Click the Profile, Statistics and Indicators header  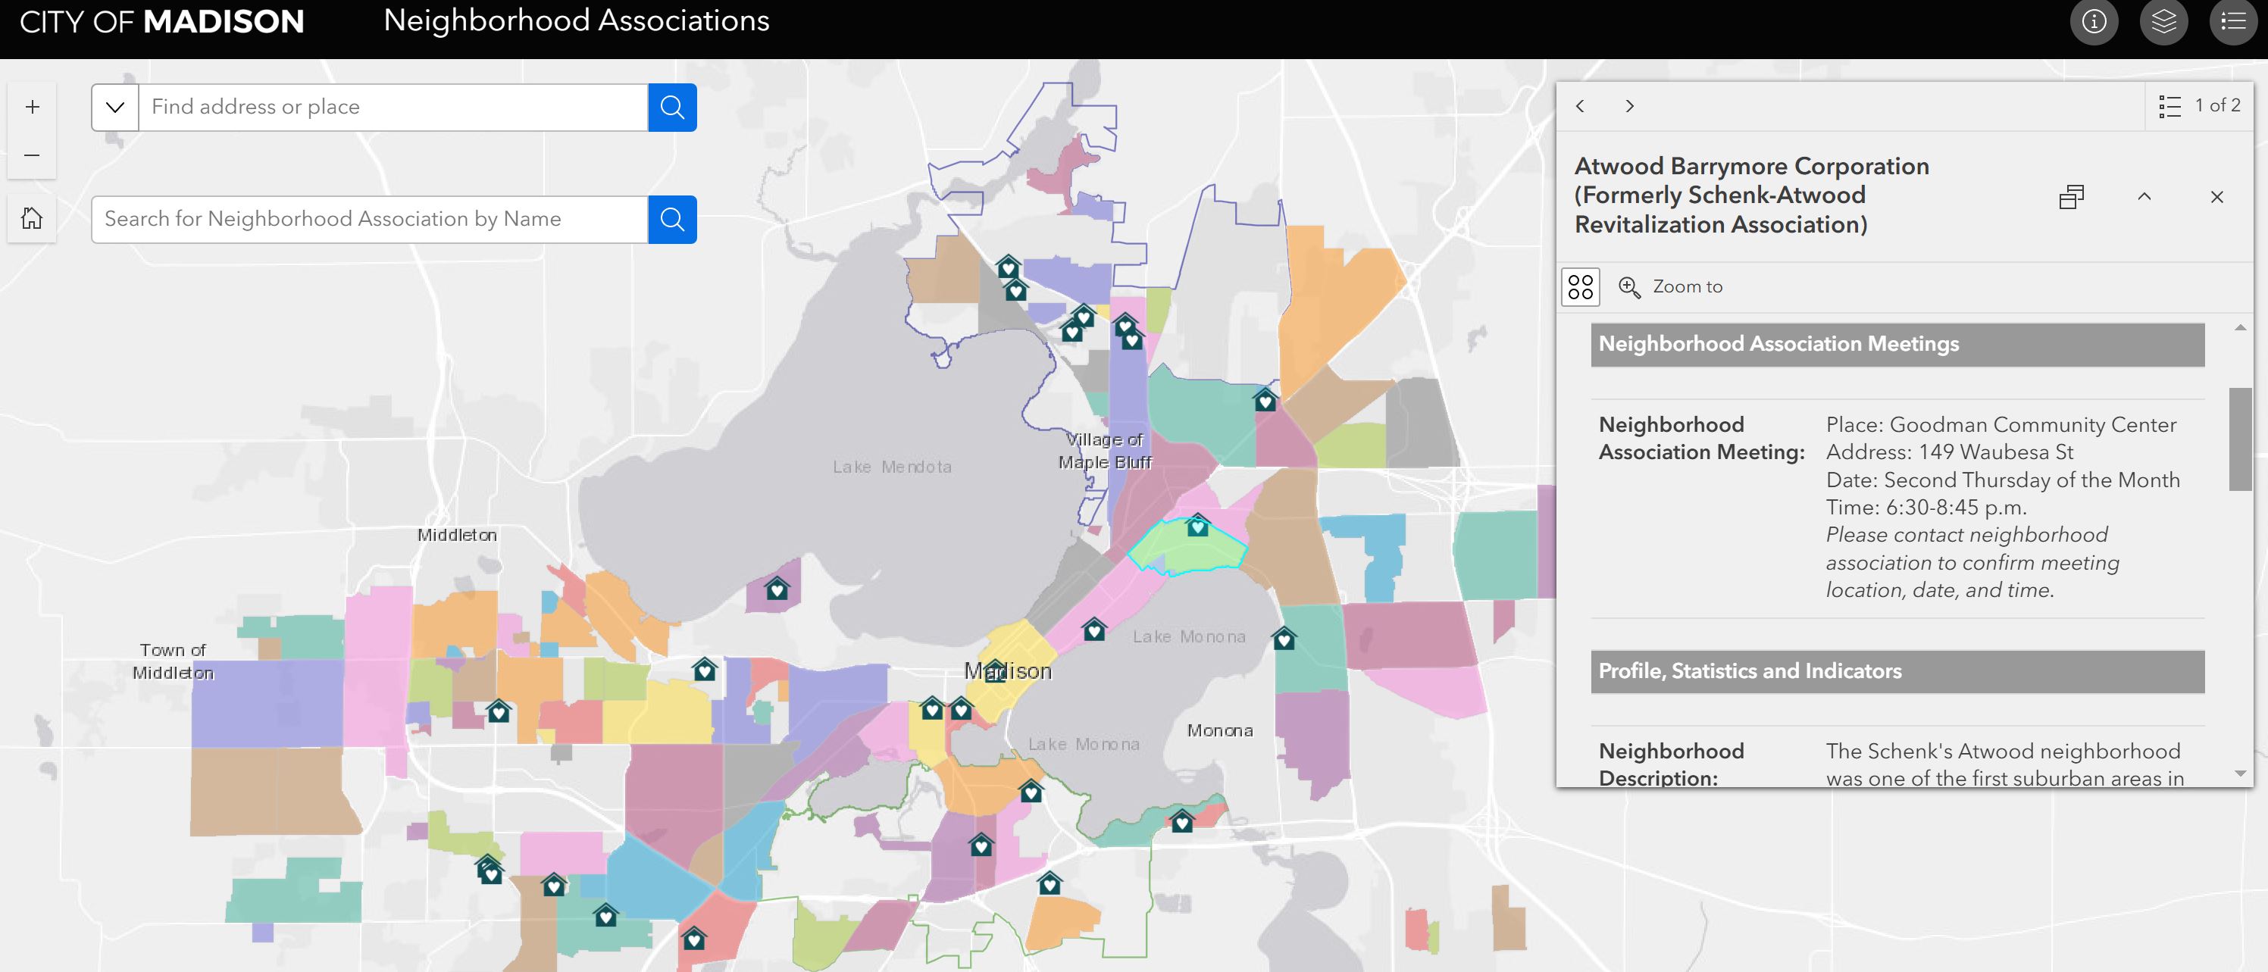(1897, 672)
